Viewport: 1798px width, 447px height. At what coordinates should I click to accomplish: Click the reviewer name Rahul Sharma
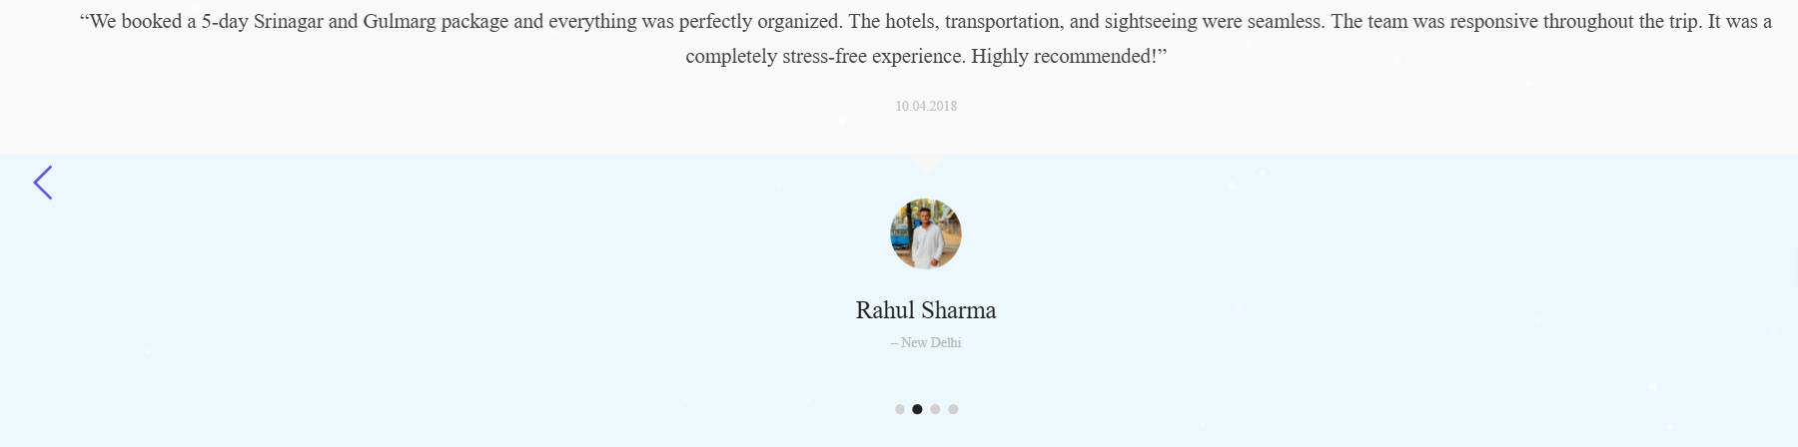(926, 310)
